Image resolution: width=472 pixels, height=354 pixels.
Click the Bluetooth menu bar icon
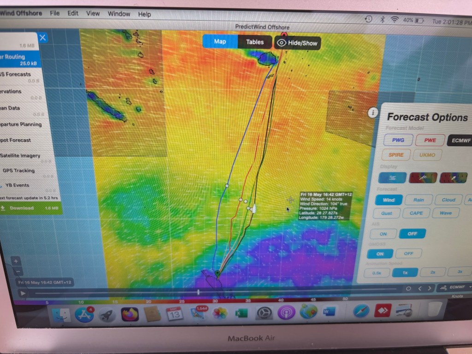[x=382, y=19]
